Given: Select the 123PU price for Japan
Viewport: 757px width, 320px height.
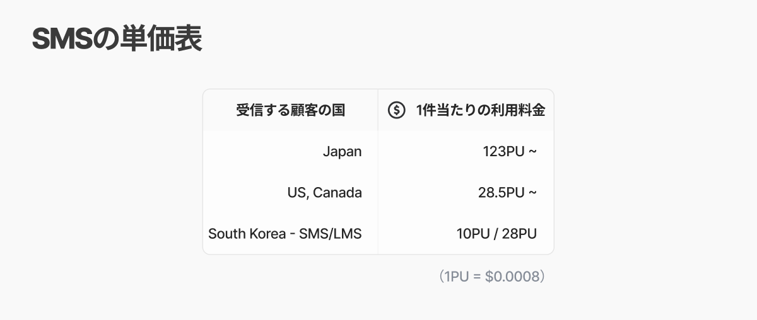Looking at the screenshot, I should pyautogui.click(x=503, y=151).
